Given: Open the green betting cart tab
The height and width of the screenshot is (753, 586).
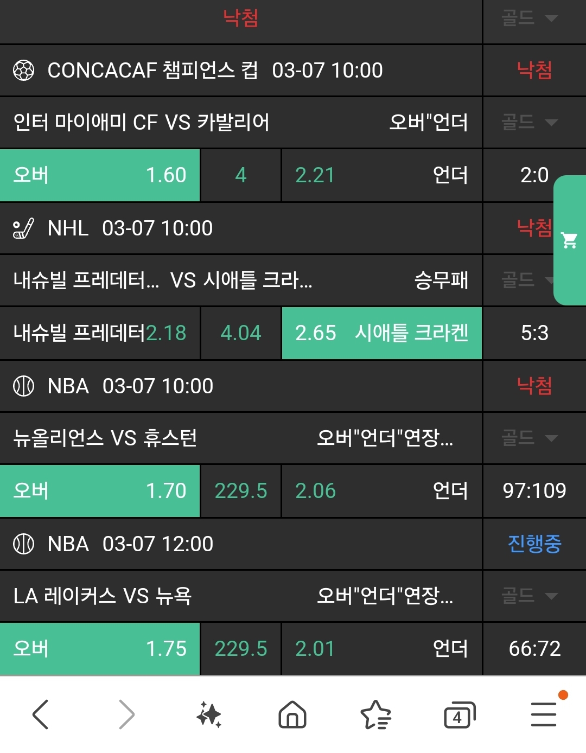Looking at the screenshot, I should (570, 240).
